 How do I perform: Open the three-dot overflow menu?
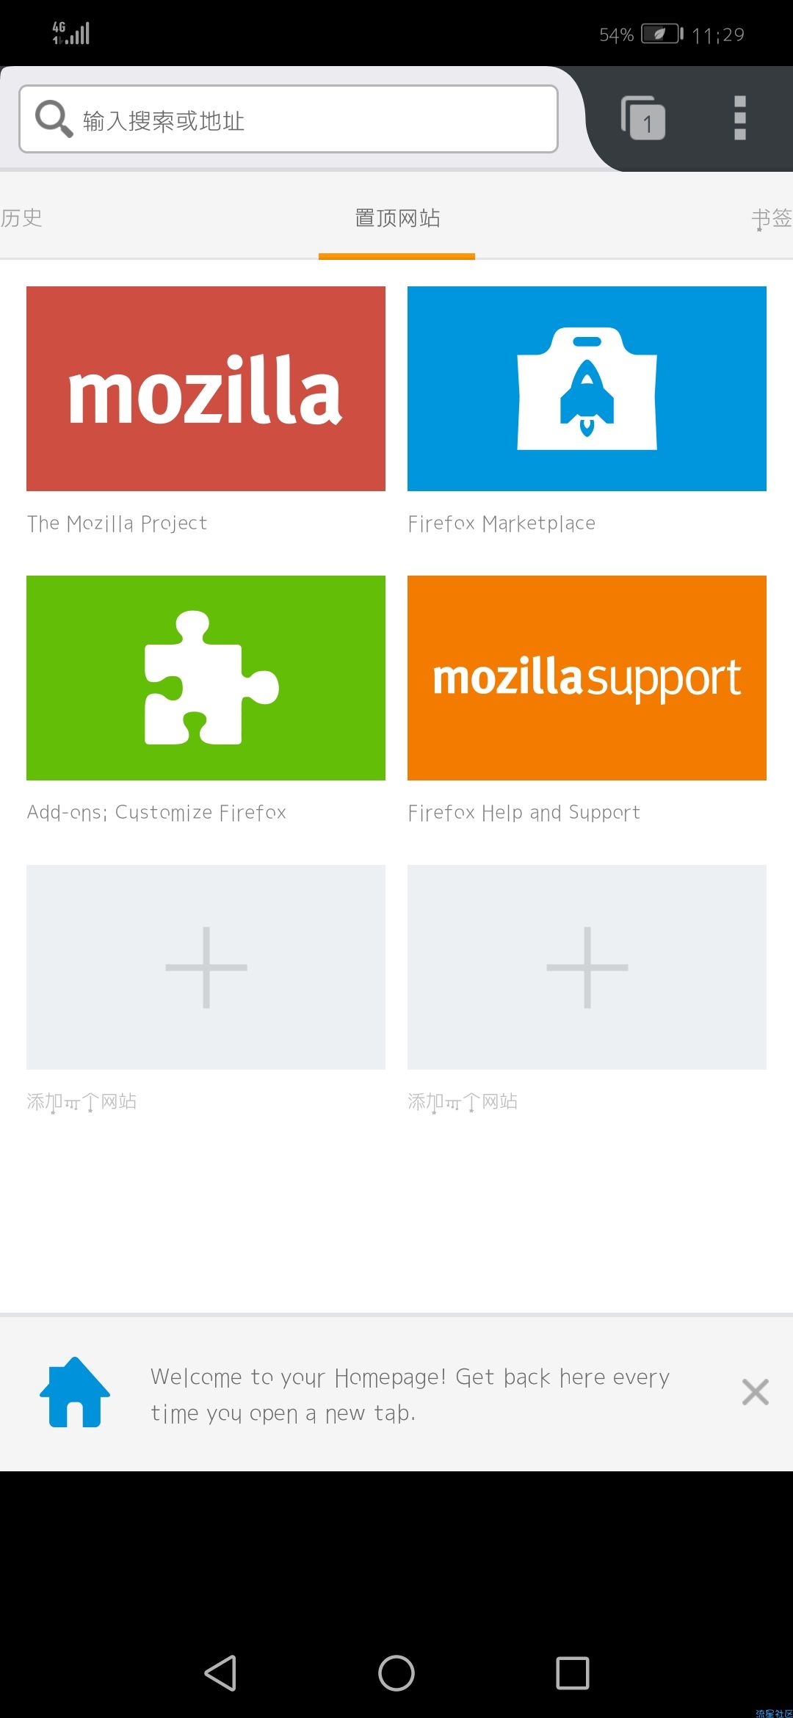[740, 118]
